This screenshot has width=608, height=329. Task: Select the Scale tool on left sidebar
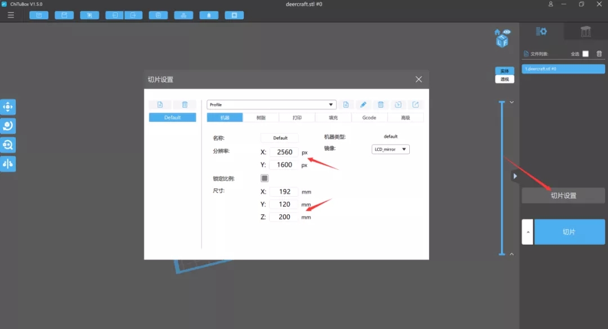pos(8,145)
